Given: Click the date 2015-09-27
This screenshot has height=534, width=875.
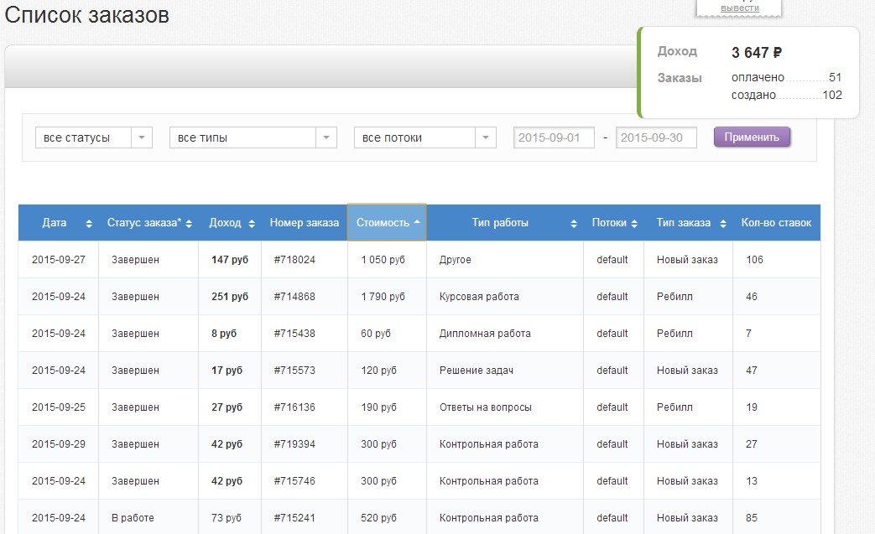Looking at the screenshot, I should 59,260.
